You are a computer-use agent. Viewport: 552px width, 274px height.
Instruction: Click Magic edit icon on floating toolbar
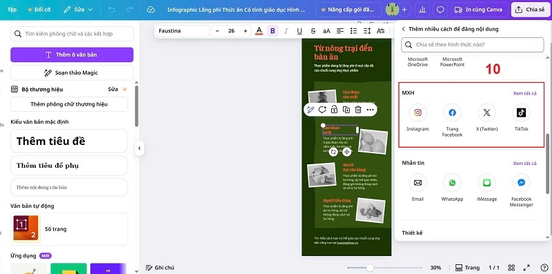(x=310, y=110)
